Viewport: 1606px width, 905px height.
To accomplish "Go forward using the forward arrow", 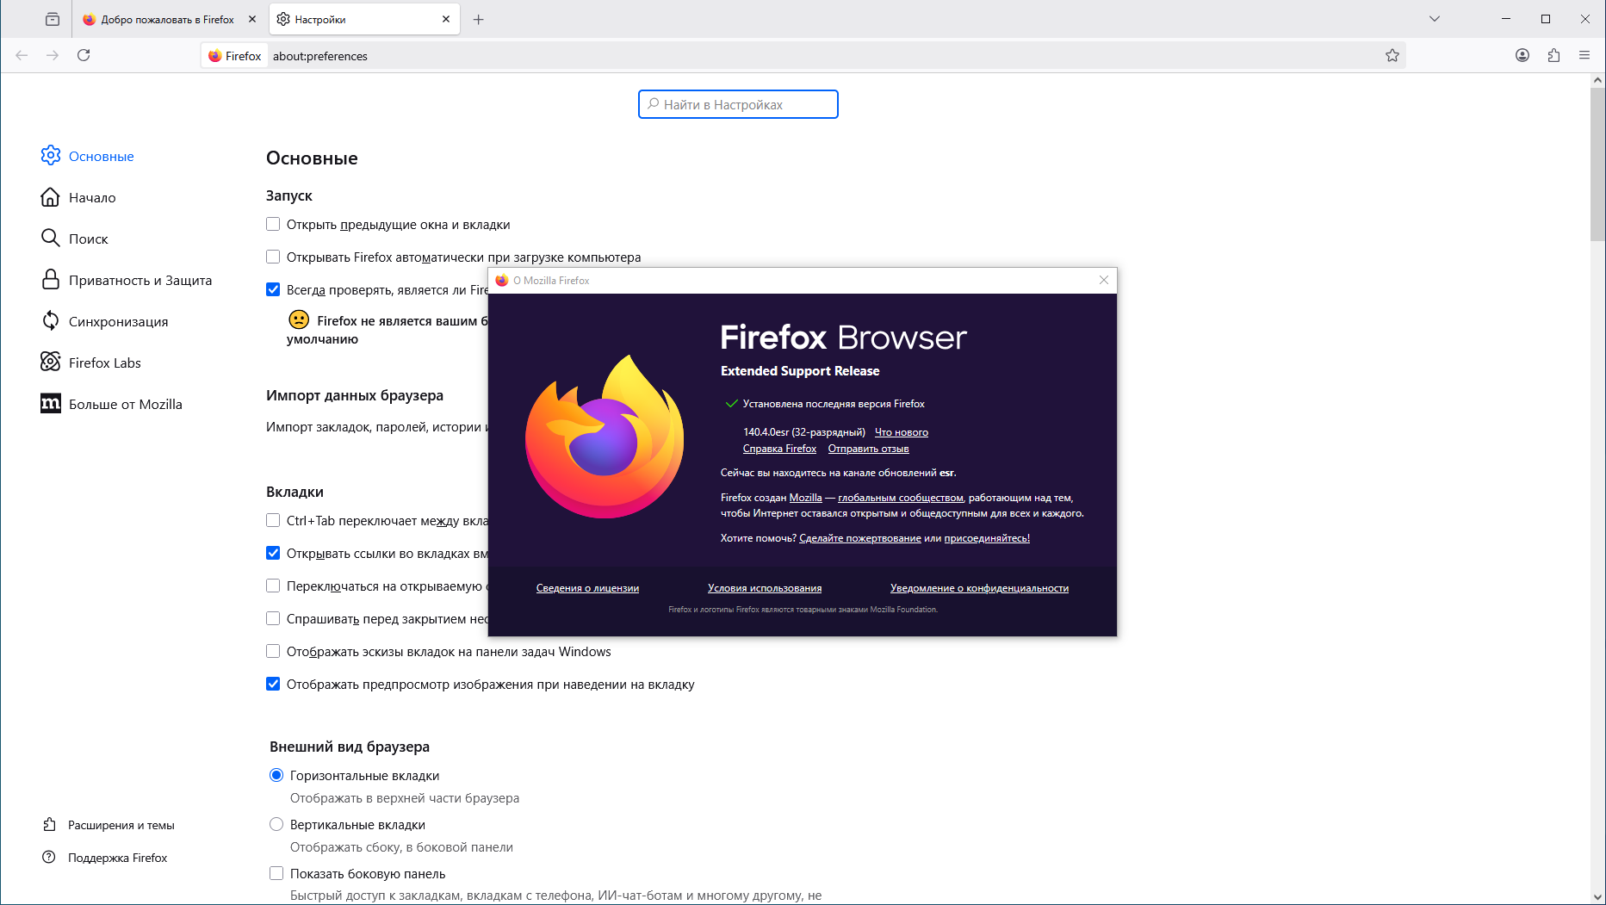I will [x=53, y=55].
